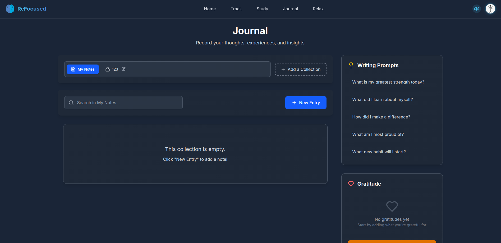Image resolution: width=501 pixels, height=243 pixels.
Task: Open the Track page from navigation
Action: pos(236,9)
